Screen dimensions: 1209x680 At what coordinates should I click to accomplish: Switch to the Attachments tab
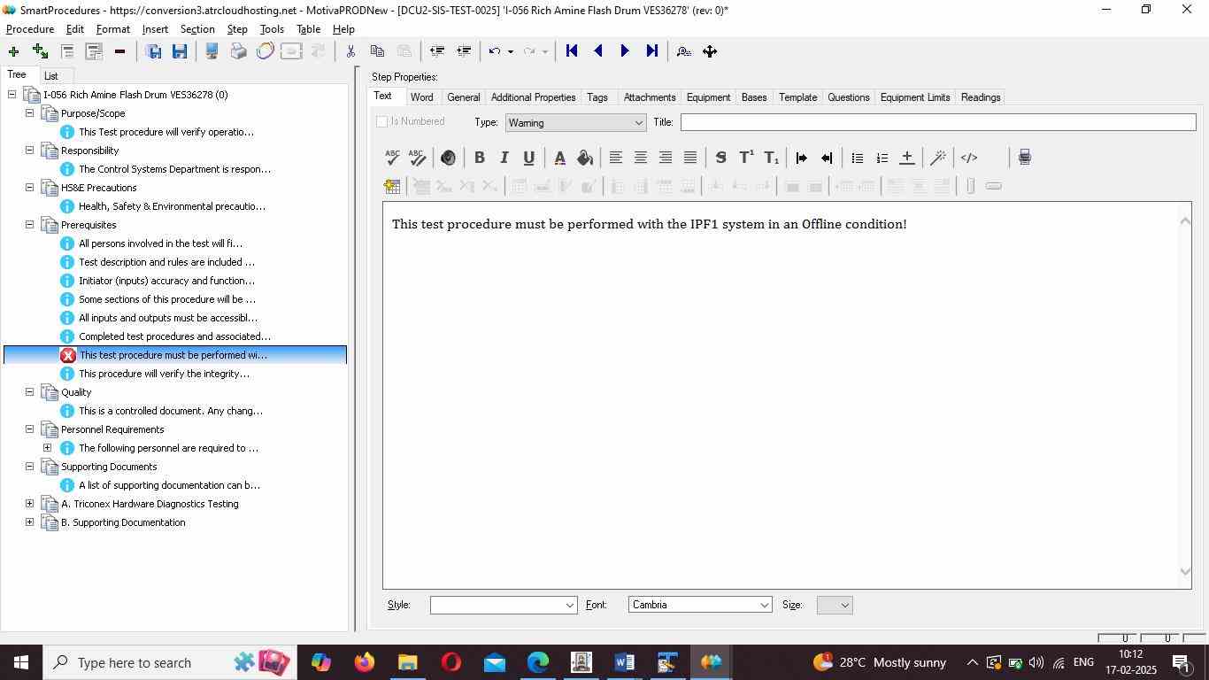[650, 97]
